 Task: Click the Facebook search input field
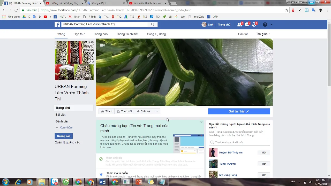(105, 24)
